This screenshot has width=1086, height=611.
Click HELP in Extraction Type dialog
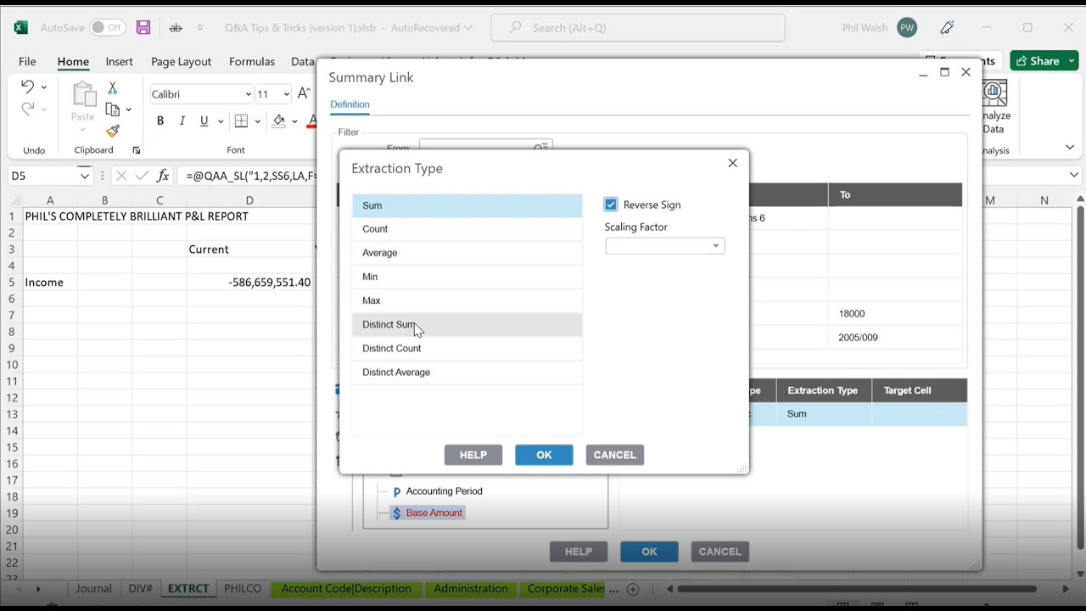[473, 455]
